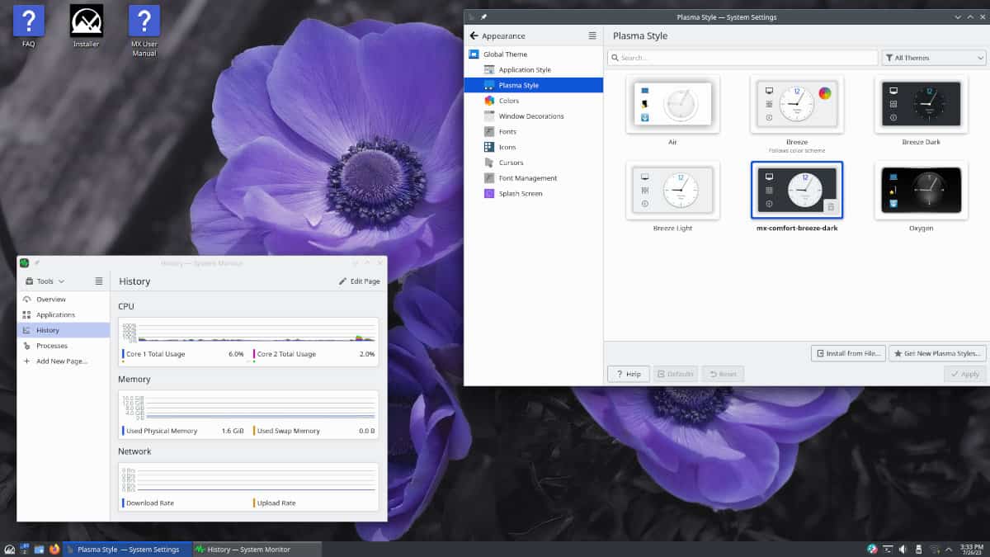Select Colors in the Appearance sidebar
The image size is (990, 557).
(508, 101)
